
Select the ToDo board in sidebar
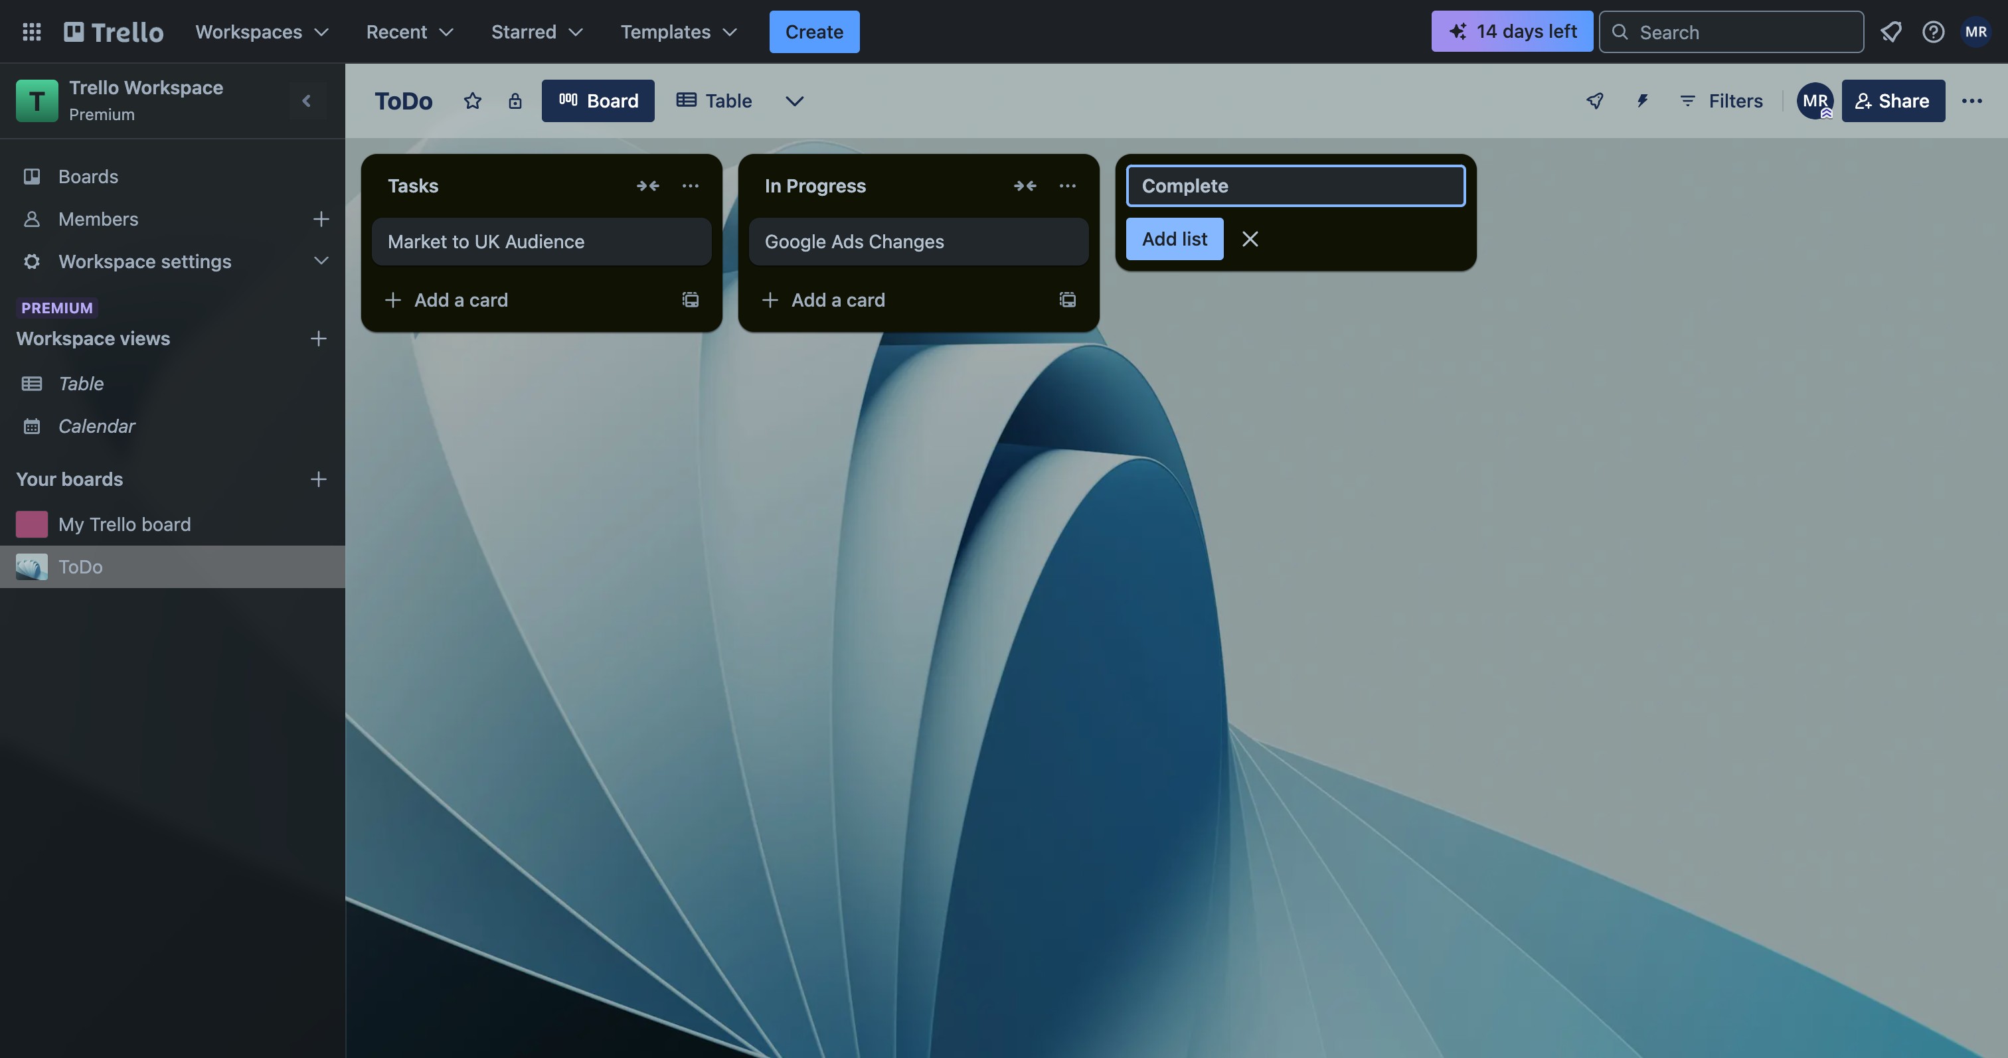[172, 566]
